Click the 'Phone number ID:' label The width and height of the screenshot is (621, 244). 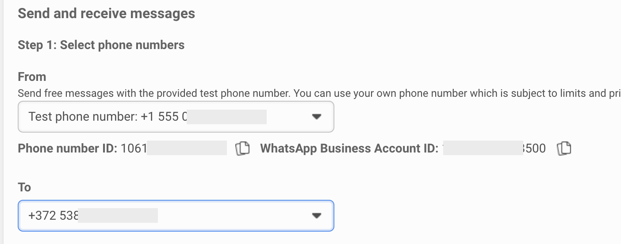[67, 149]
